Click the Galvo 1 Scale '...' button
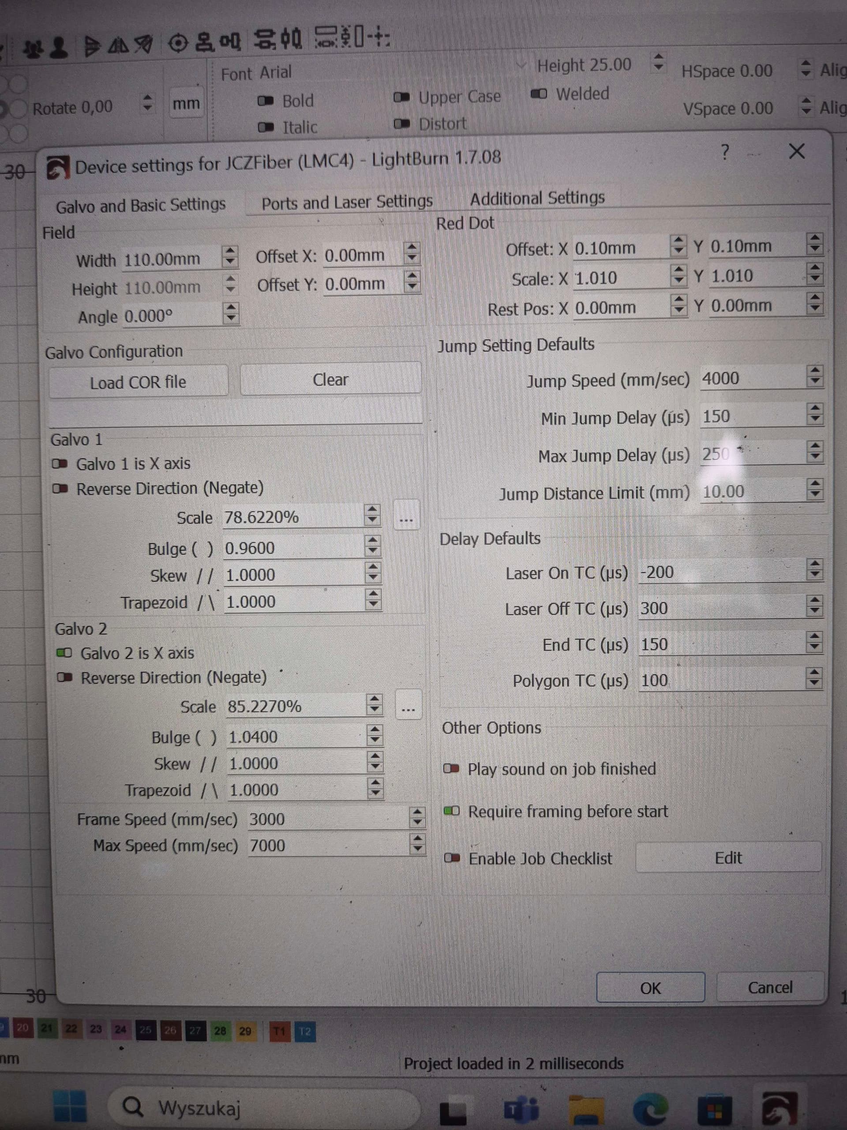This screenshot has width=847, height=1130. coord(406,516)
